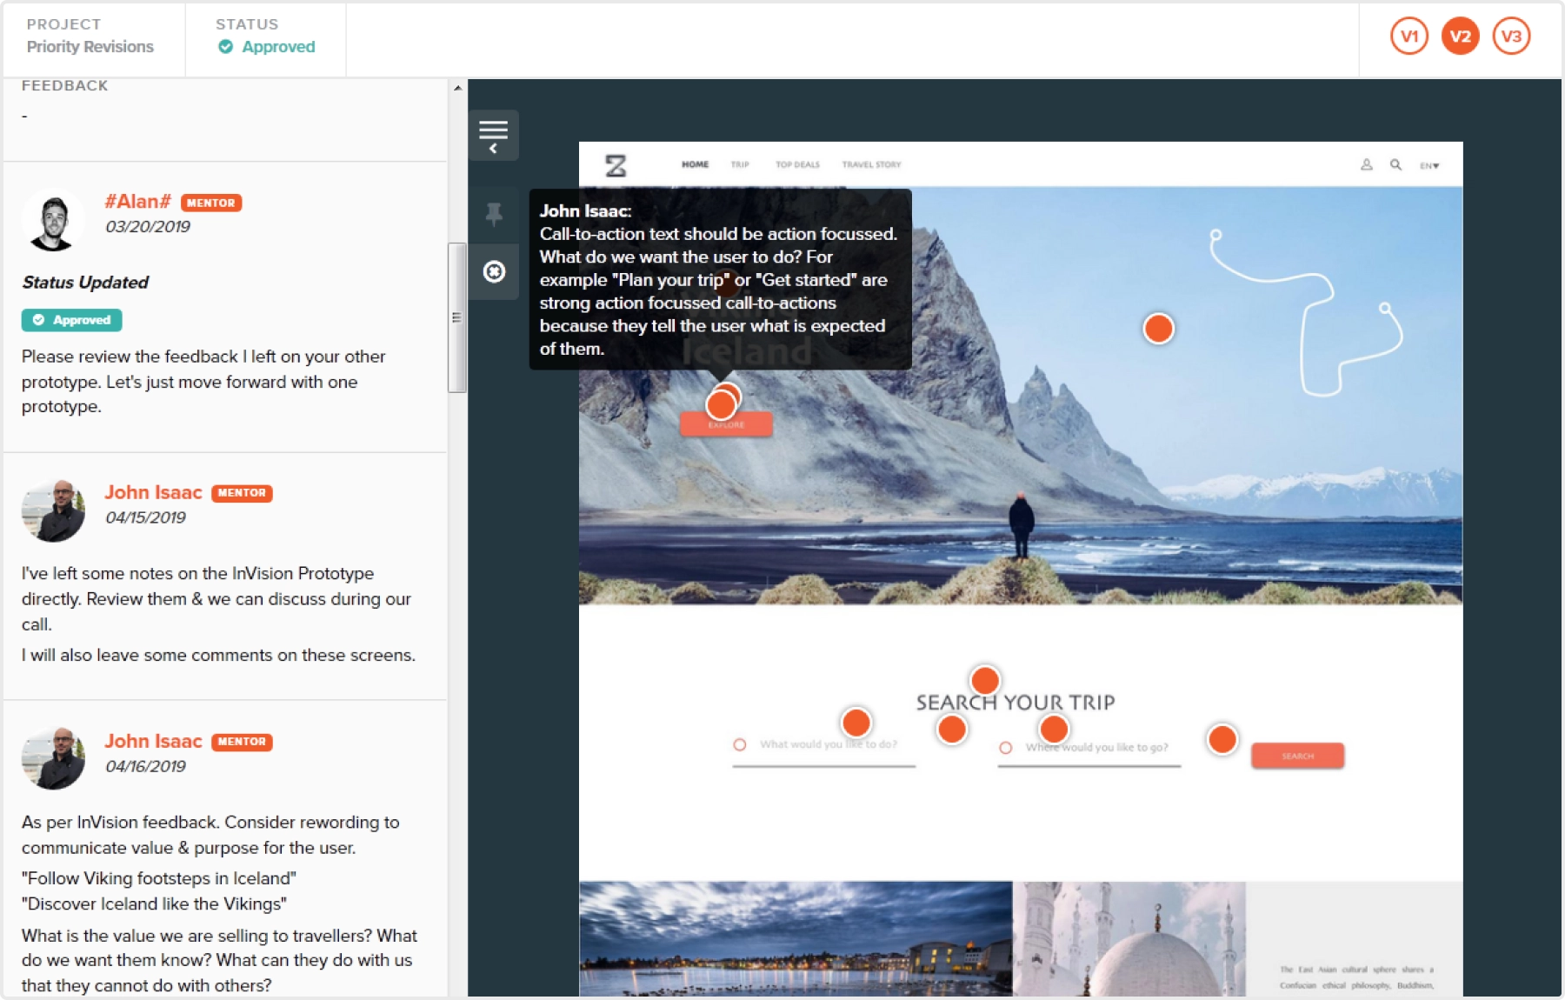Image resolution: width=1565 pixels, height=1000 pixels.
Task: Switch to version V1
Action: tap(1409, 37)
